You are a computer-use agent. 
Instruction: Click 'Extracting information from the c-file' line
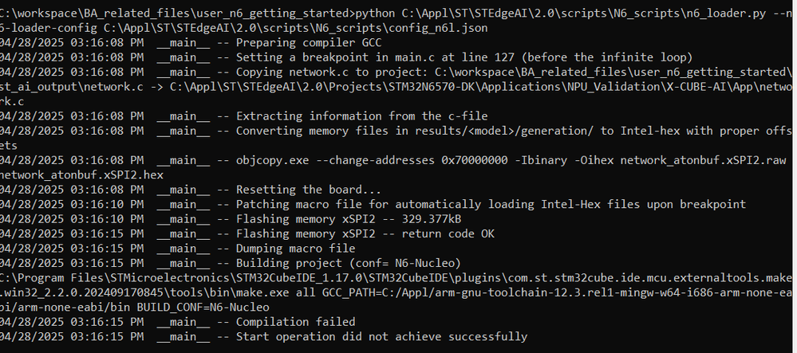click(361, 116)
